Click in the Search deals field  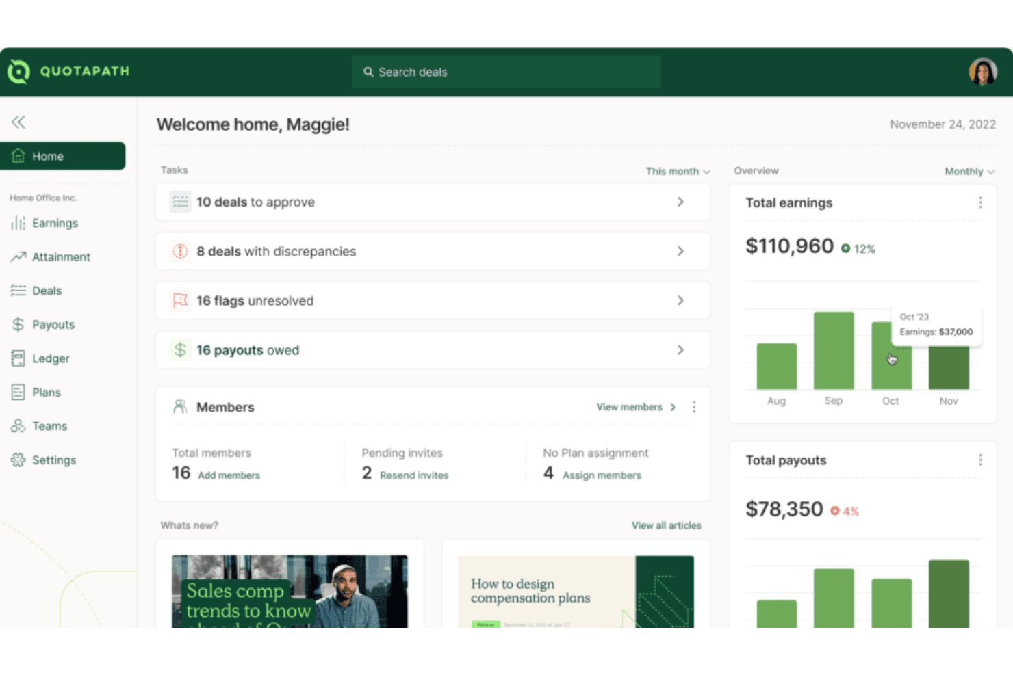point(506,72)
